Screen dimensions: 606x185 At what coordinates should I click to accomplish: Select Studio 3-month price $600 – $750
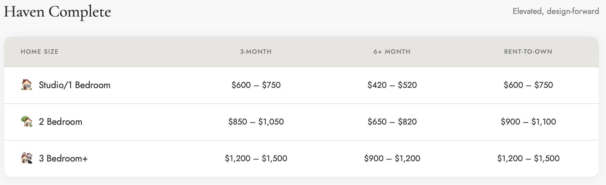(x=256, y=85)
